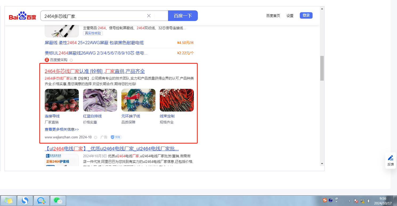The width and height of the screenshot is (397, 206).
Task: Click the 保障 shield badge
Action: [x=116, y=137]
